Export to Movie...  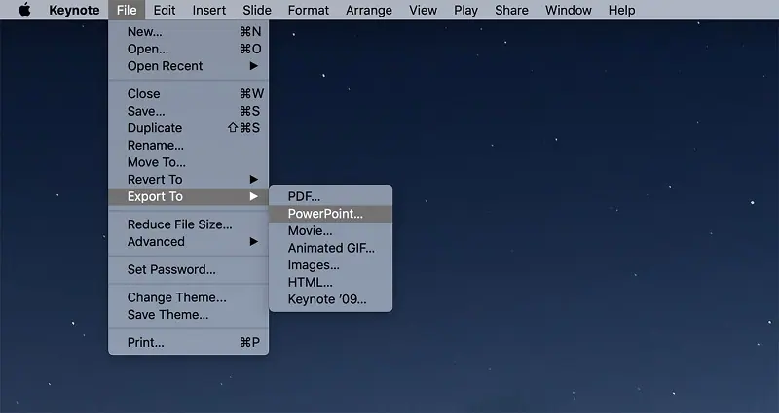[x=330, y=231]
